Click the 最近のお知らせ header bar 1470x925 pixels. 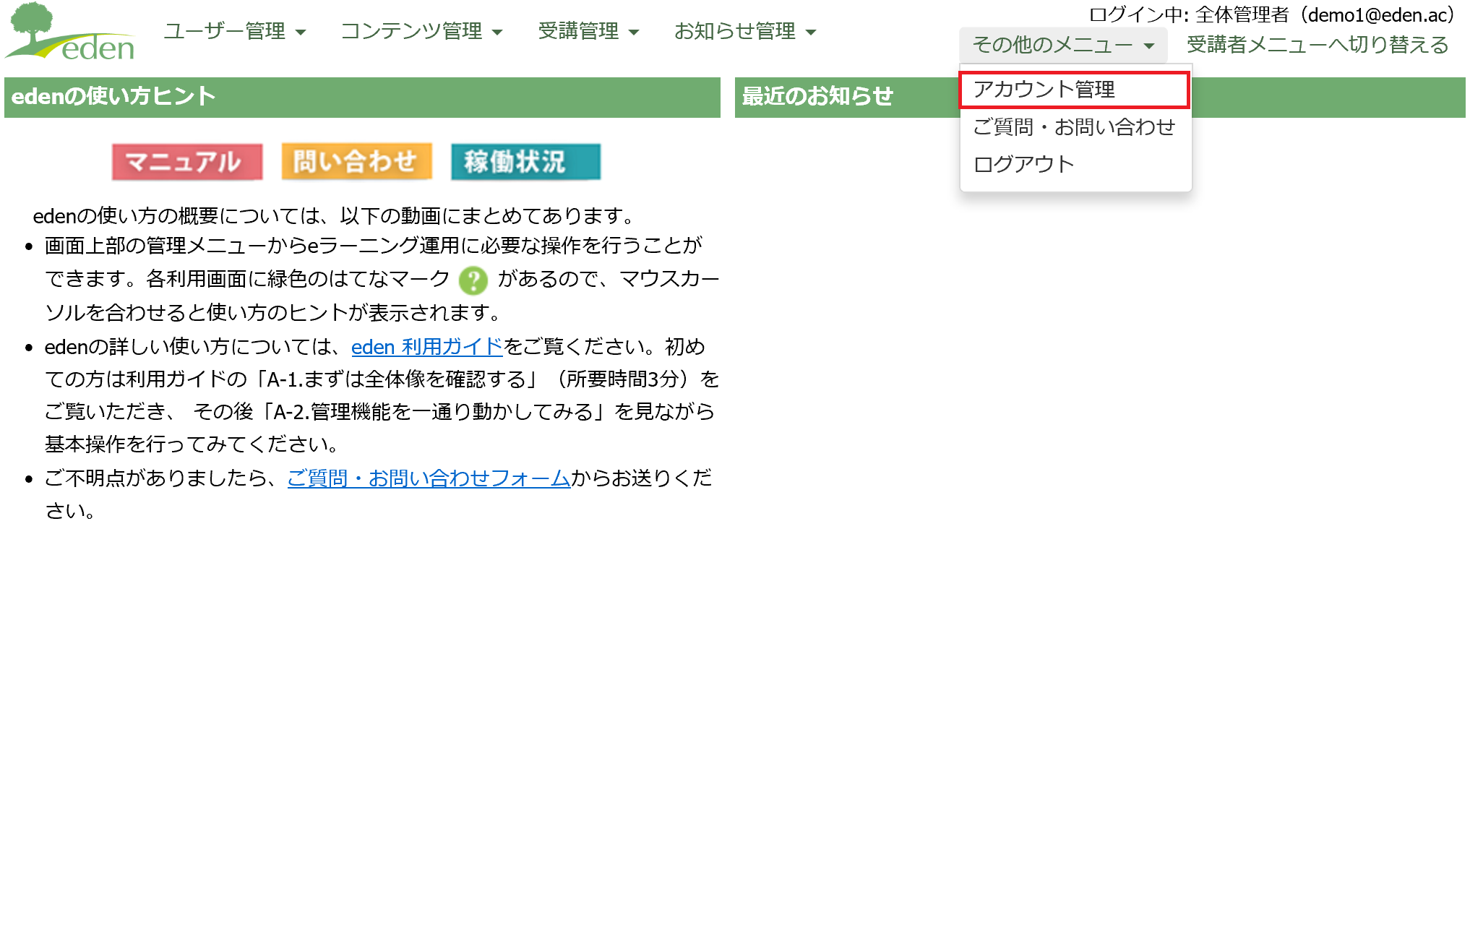point(817,97)
